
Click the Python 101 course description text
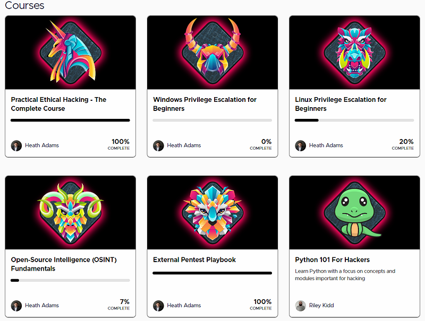click(x=345, y=275)
